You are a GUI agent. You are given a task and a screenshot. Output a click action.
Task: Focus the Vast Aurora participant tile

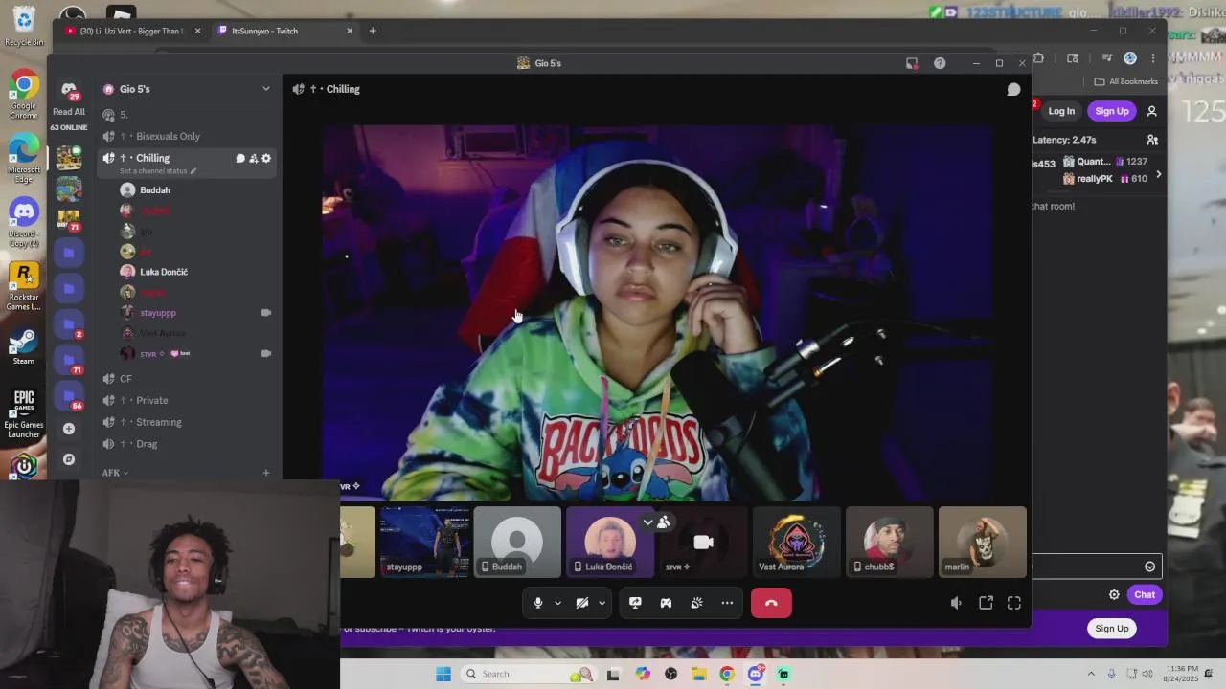tap(796, 542)
